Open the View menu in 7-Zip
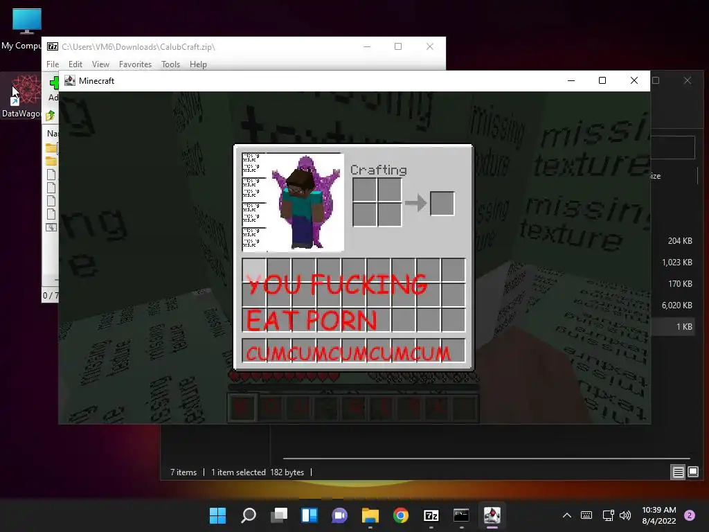 click(100, 64)
